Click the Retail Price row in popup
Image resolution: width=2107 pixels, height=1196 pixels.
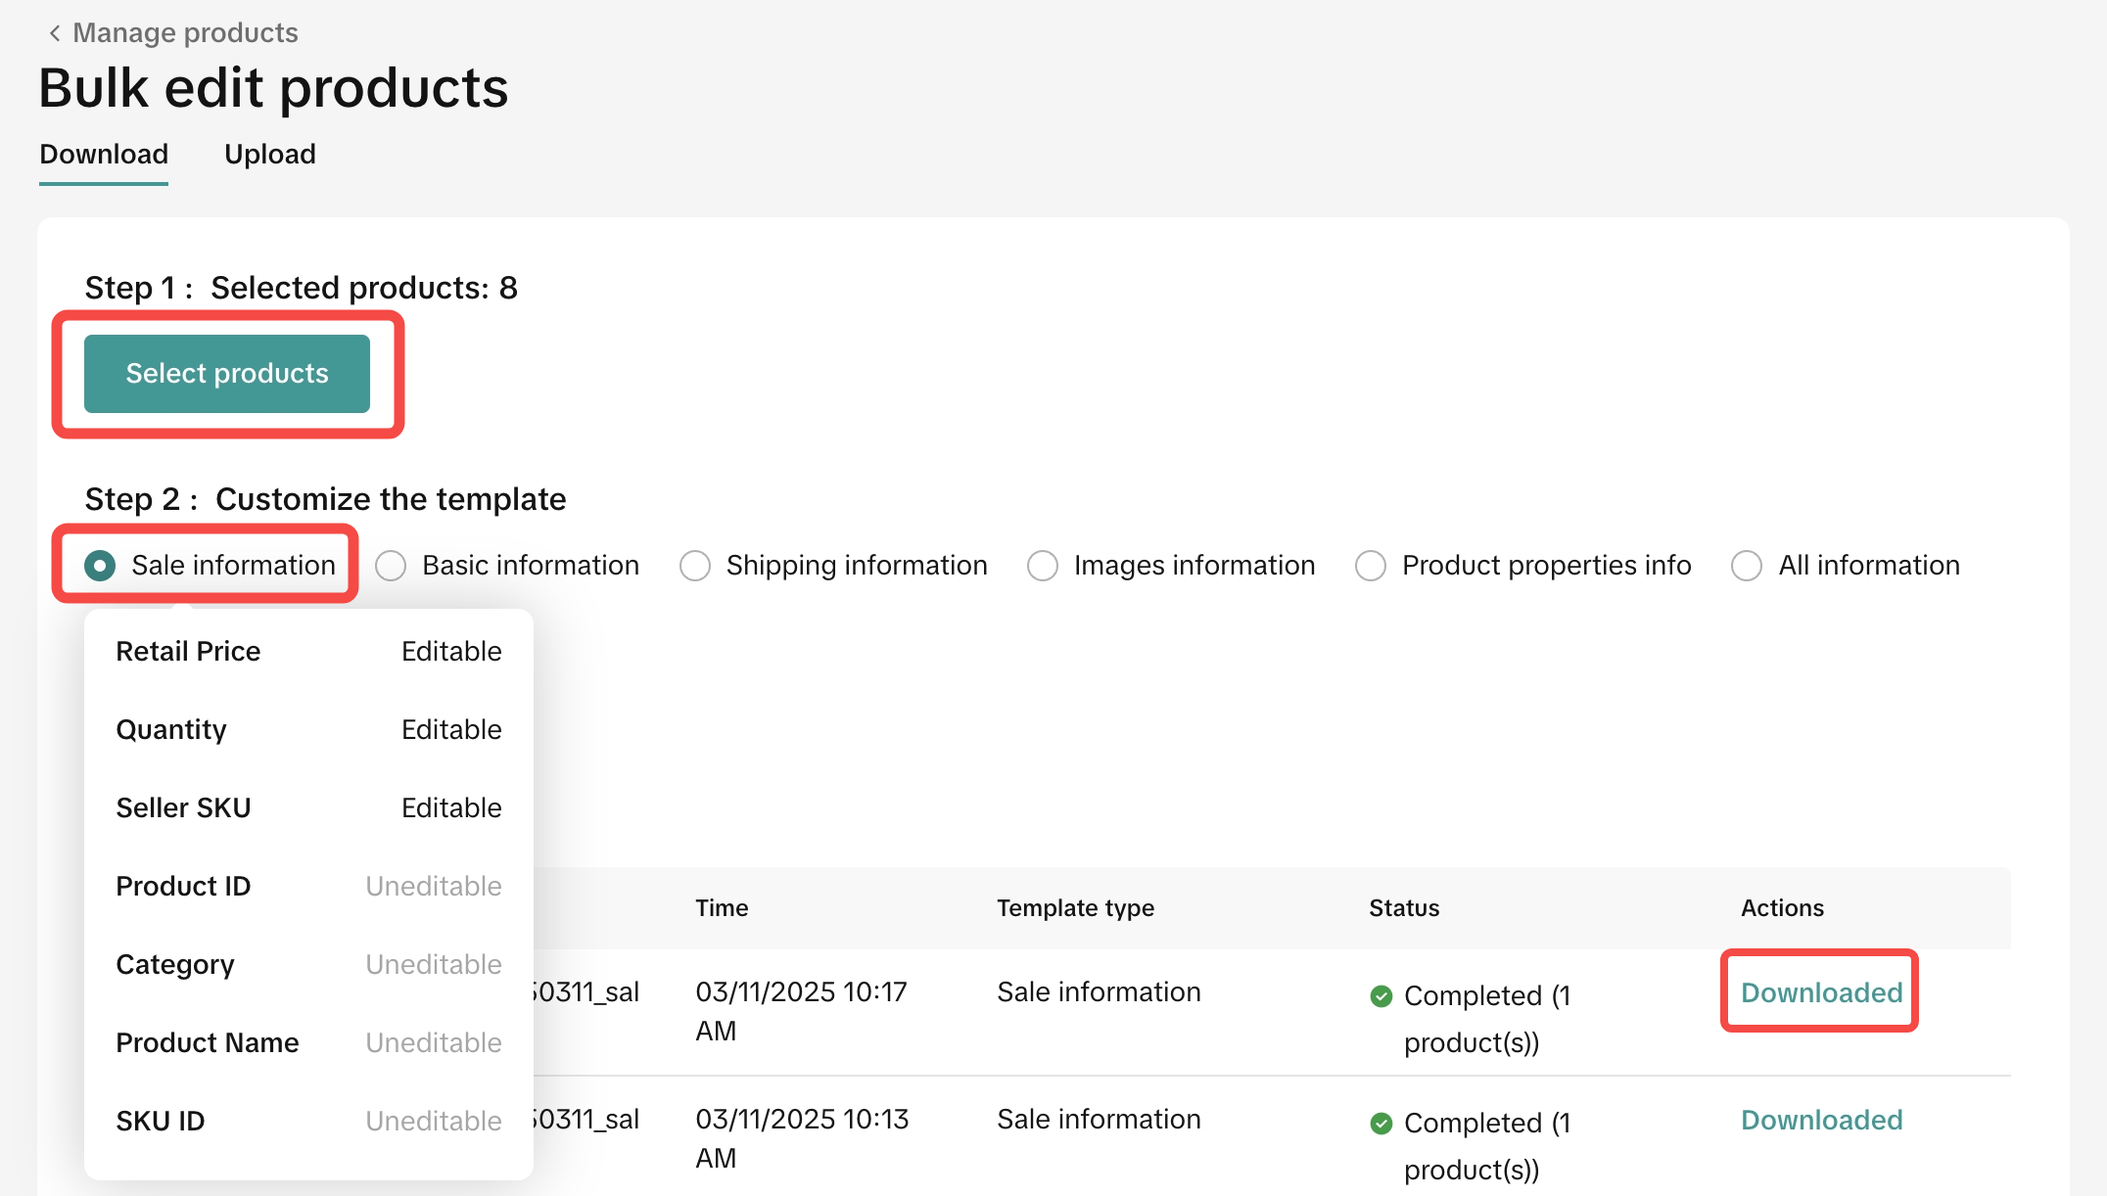click(x=308, y=652)
